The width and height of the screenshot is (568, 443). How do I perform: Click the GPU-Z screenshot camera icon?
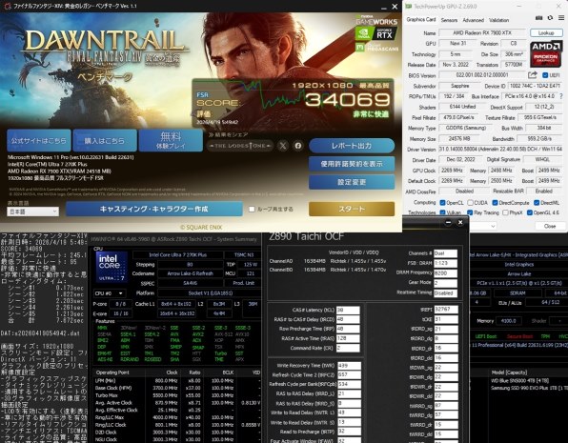539,18
